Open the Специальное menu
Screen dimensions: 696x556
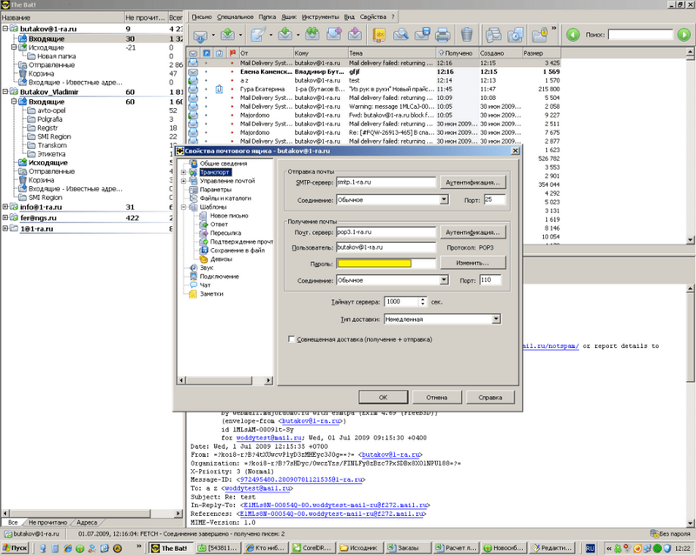tap(235, 17)
